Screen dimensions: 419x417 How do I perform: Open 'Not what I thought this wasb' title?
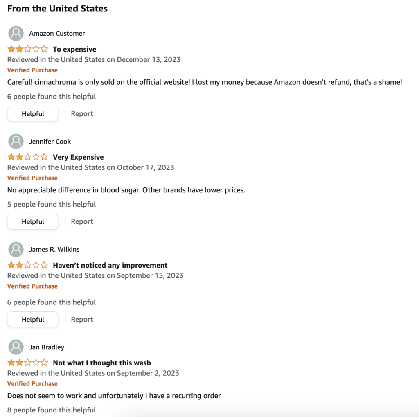tap(102, 363)
